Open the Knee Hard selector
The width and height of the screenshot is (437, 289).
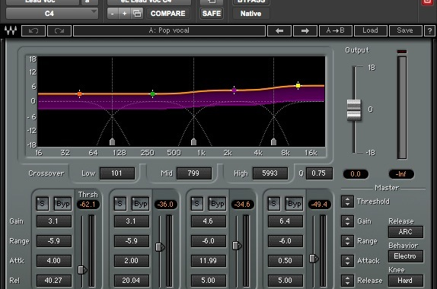click(406, 281)
